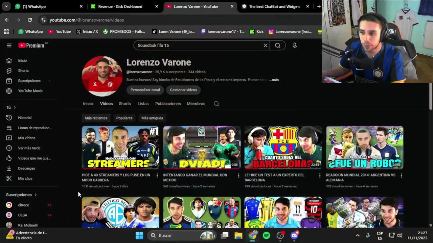Open the channel Miembros tab
The height and width of the screenshot is (243, 433).
tap(196, 104)
